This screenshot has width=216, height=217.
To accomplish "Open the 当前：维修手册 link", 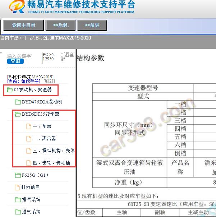I will (x=24, y=81).
